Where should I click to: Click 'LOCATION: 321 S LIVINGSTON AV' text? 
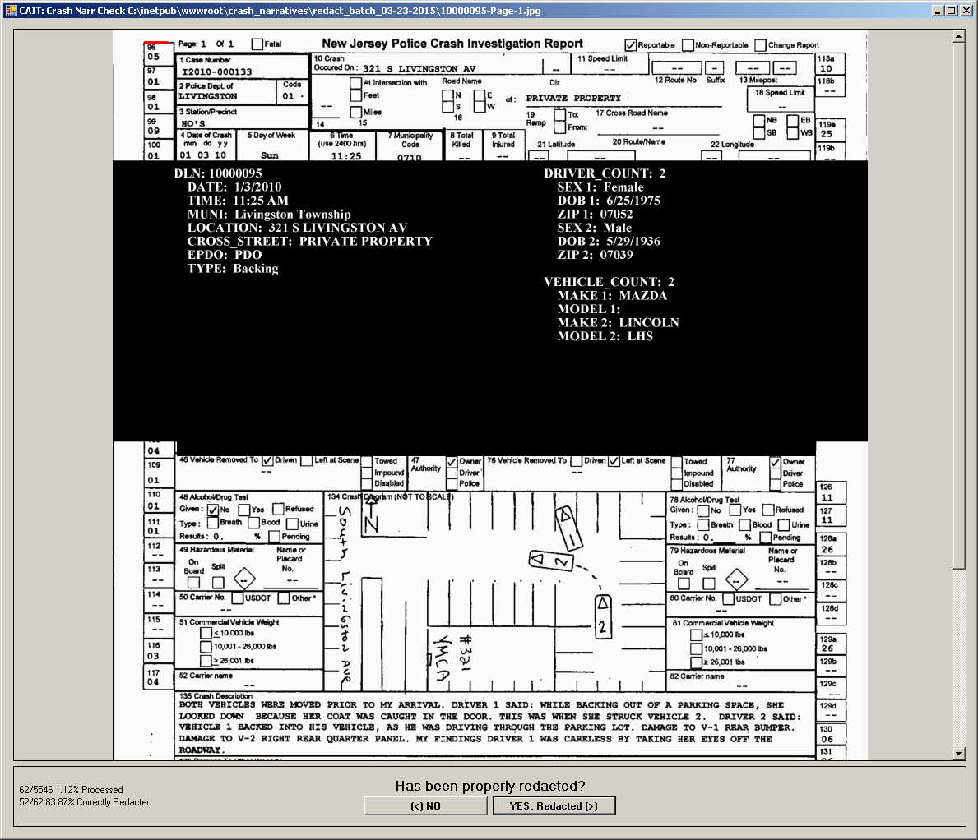pos(297,228)
